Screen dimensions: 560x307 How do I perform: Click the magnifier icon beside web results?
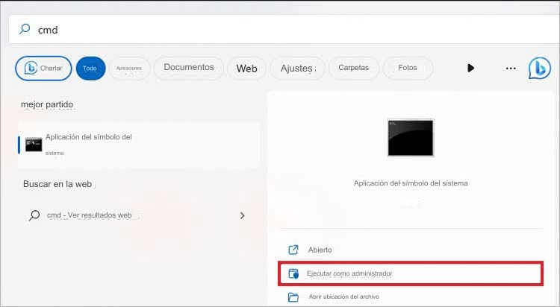pyautogui.click(x=34, y=215)
